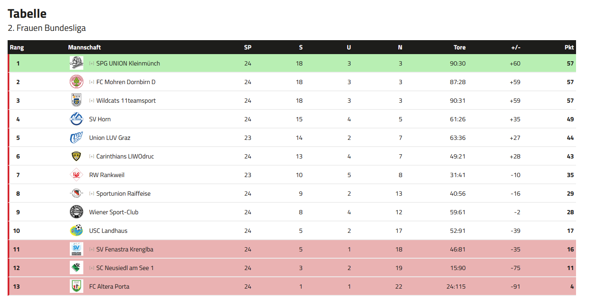This screenshot has height=303, width=590.
Task: Select the Union LUV Graz logo
Action: pos(77,138)
